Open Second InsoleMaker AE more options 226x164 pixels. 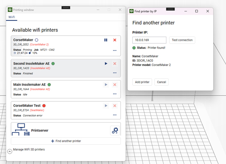click(x=115, y=73)
